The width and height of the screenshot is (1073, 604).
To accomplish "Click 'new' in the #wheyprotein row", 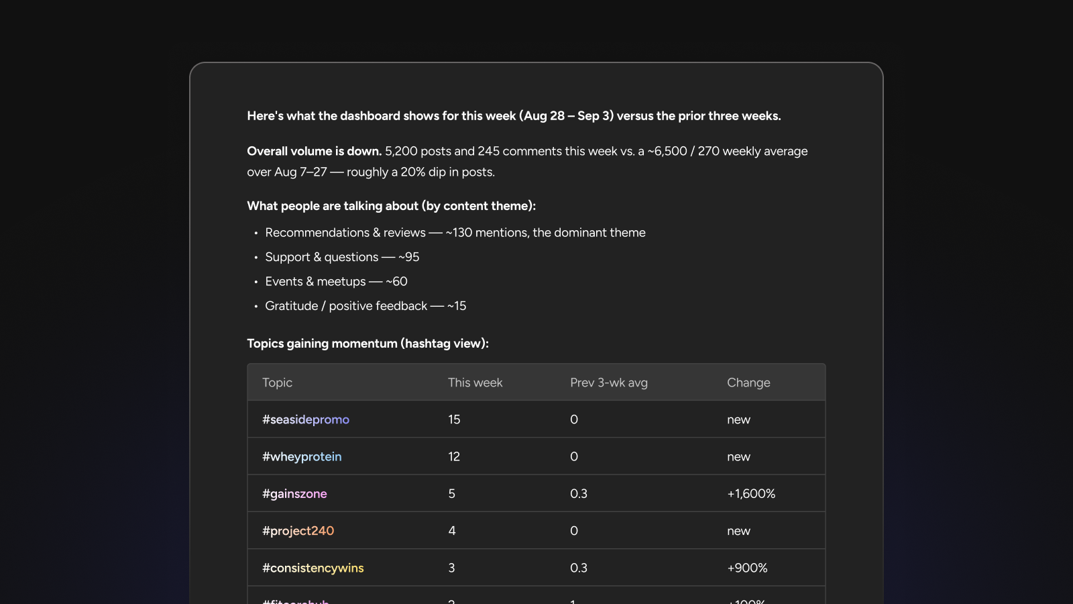I will pyautogui.click(x=738, y=456).
